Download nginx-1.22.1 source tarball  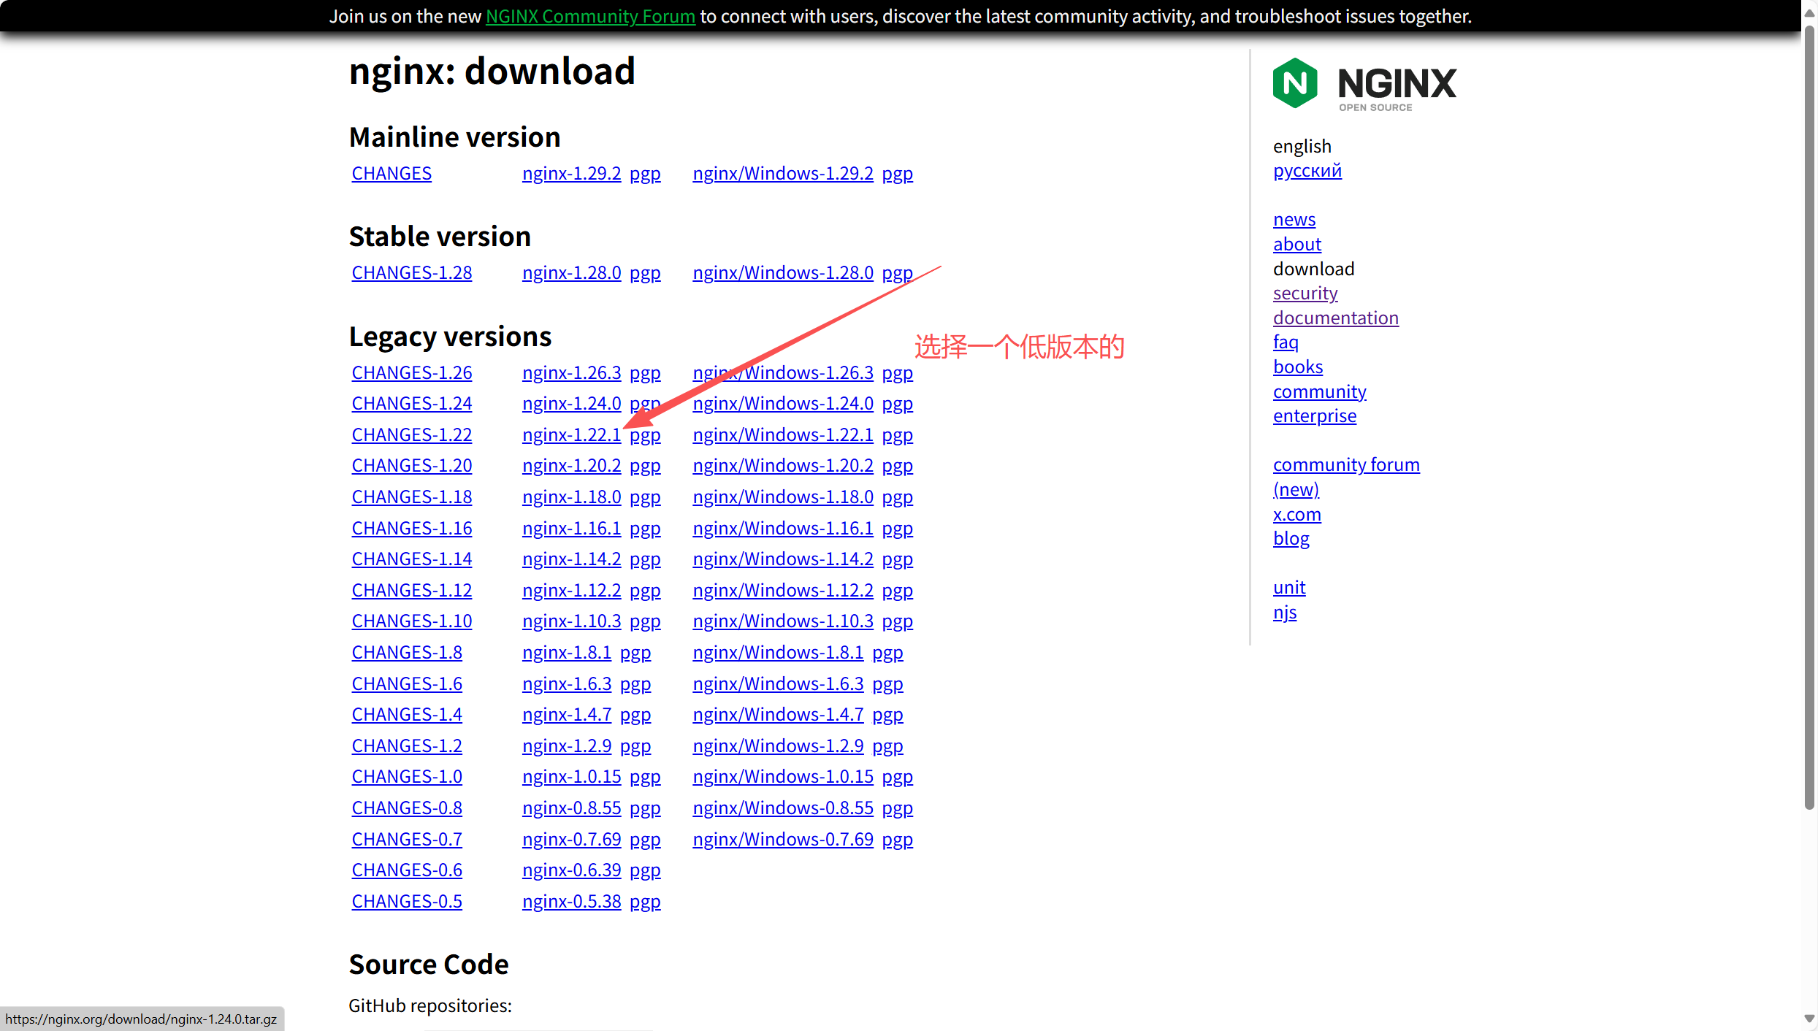571,435
